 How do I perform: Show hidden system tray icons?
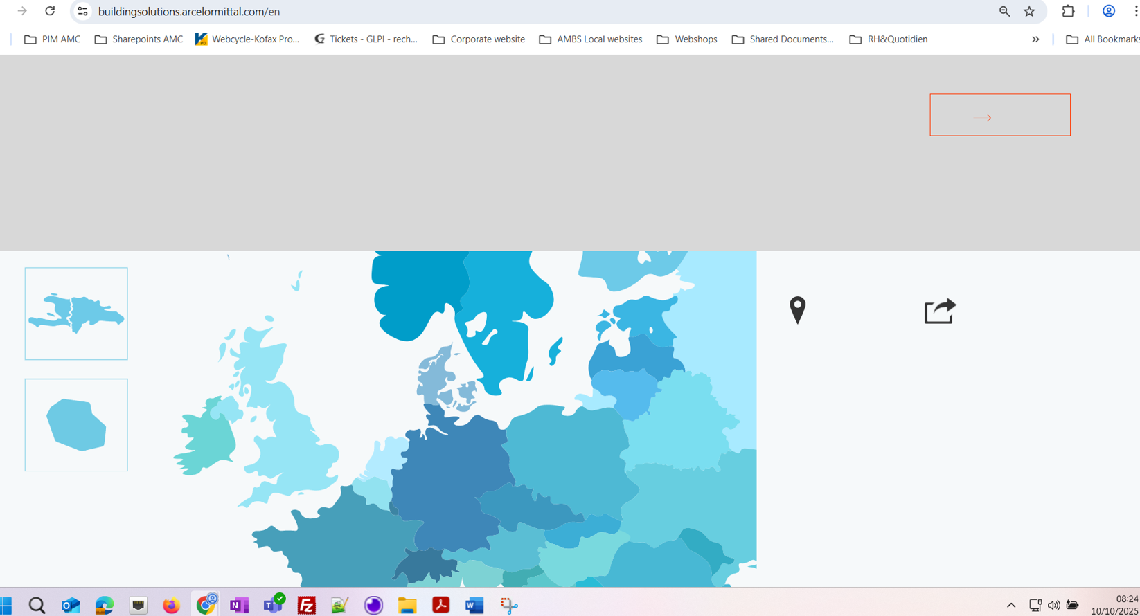pyautogui.click(x=1011, y=605)
